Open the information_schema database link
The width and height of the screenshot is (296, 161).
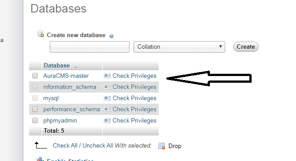[x=70, y=87]
